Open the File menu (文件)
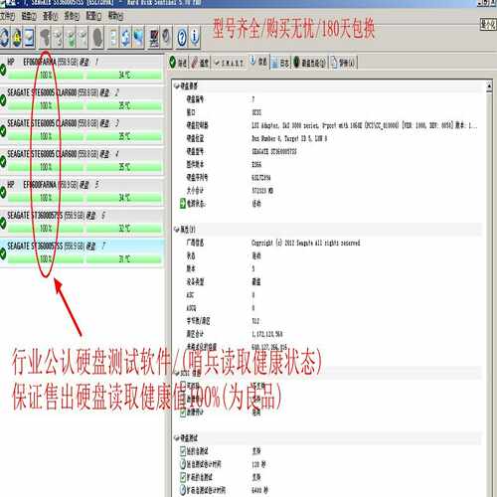 7,16
